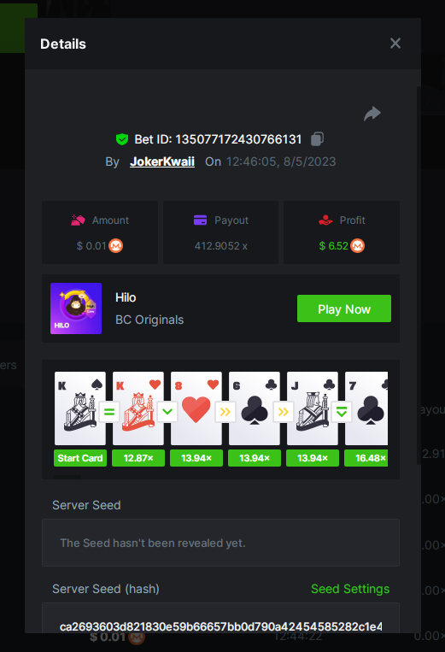The image size is (445, 652).
Task: Click the green down chevron after King of hearts
Action: point(167,412)
